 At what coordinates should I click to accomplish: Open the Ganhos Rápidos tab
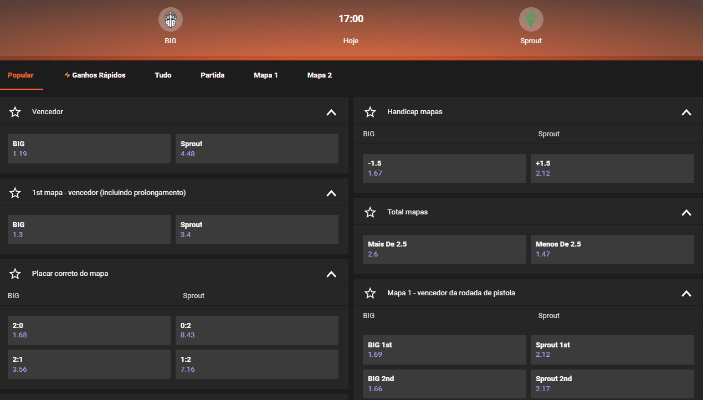[x=95, y=75]
